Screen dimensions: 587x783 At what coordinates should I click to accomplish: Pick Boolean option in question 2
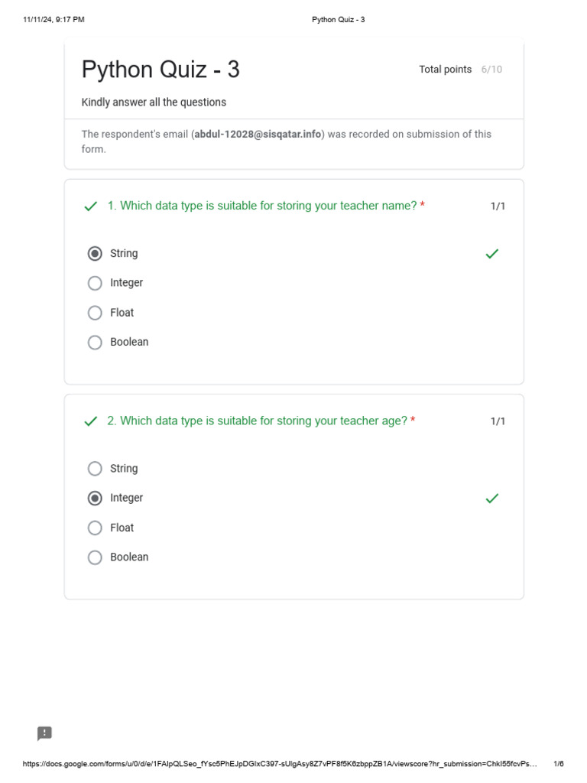click(95, 557)
